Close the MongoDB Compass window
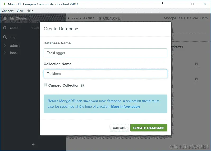This screenshot has width=211, height=151. [x=205, y=4]
